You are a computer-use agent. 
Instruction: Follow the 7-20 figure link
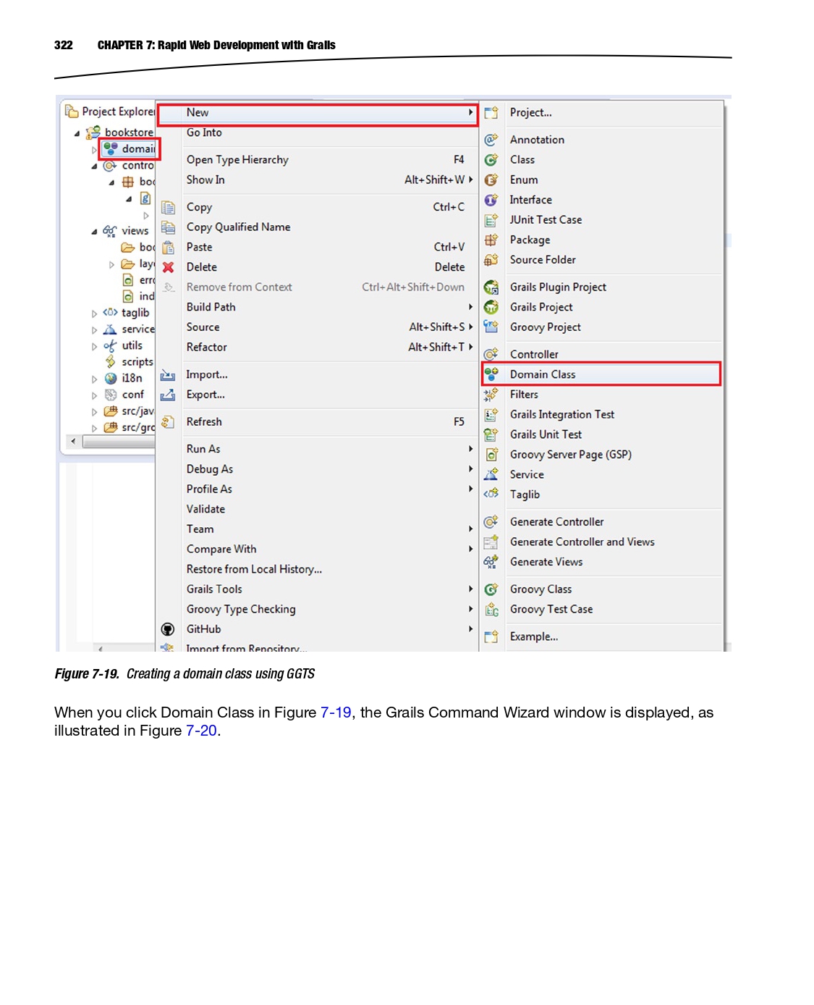coord(201,731)
